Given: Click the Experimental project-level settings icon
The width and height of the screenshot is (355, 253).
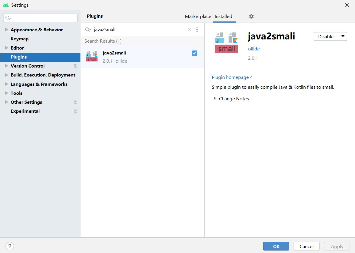Looking at the screenshot, I should (x=76, y=111).
